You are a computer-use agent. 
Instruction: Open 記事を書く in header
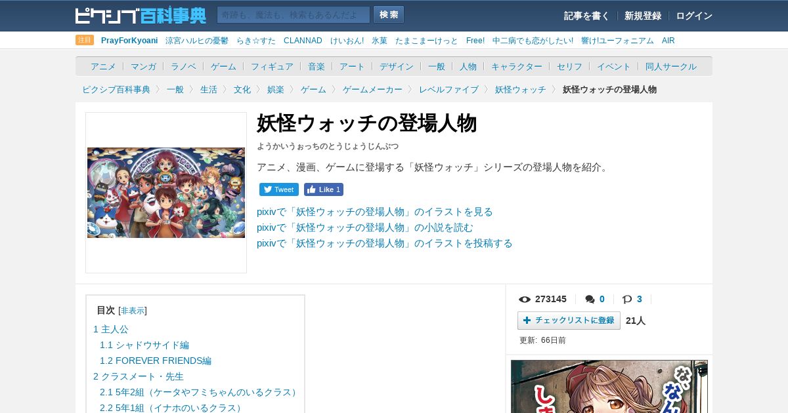point(586,16)
